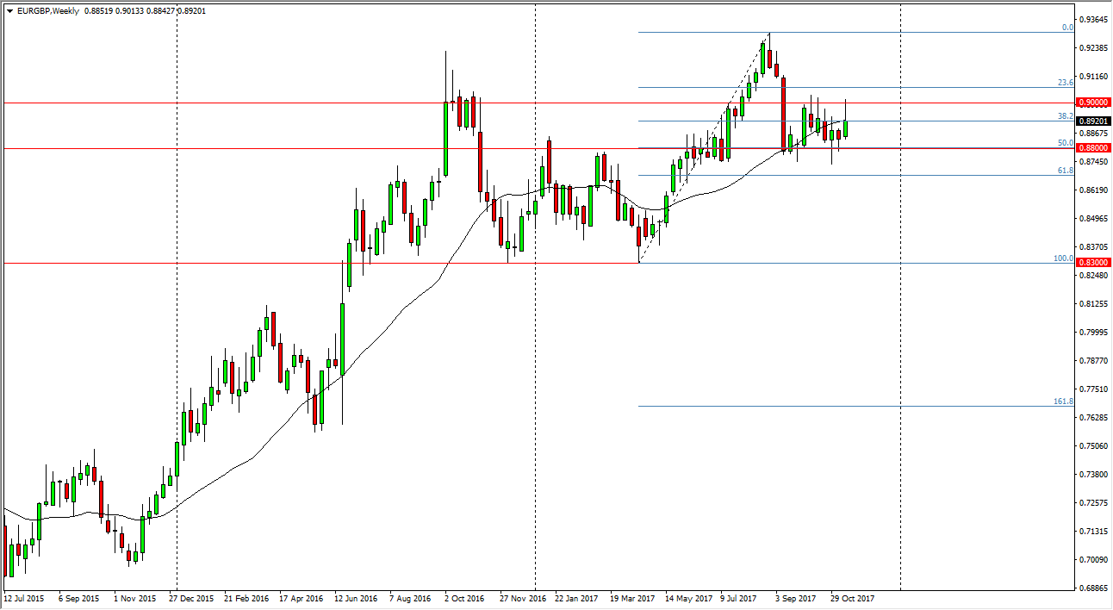1113x610 pixels.
Task: Select the 23.6 Fibonacci level label
Action: point(1066,84)
